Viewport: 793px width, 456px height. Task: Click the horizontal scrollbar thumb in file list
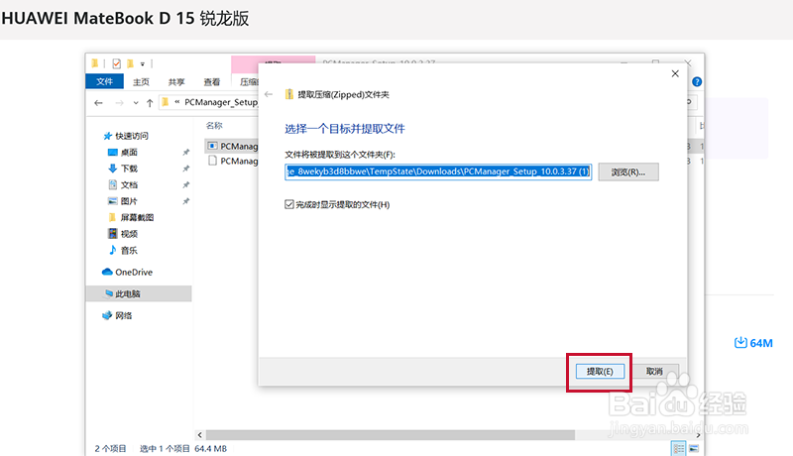390,435
